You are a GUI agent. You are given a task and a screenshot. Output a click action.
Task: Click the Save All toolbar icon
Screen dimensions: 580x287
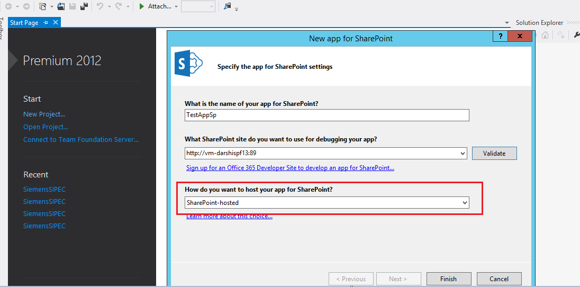tap(84, 6)
